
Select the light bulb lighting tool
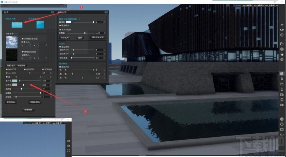282,79
